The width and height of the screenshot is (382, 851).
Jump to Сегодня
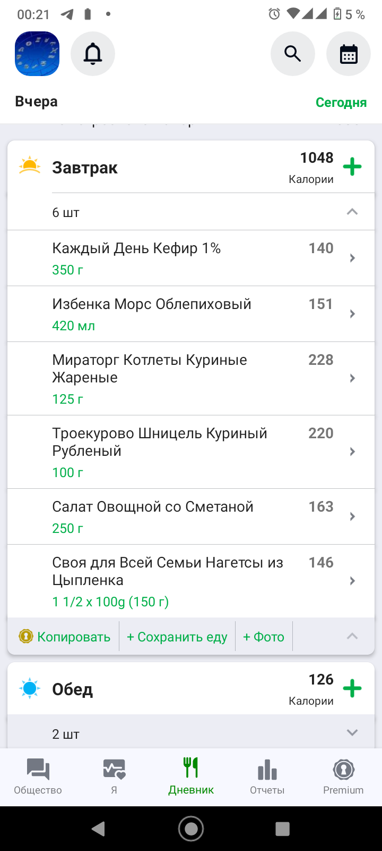341,103
